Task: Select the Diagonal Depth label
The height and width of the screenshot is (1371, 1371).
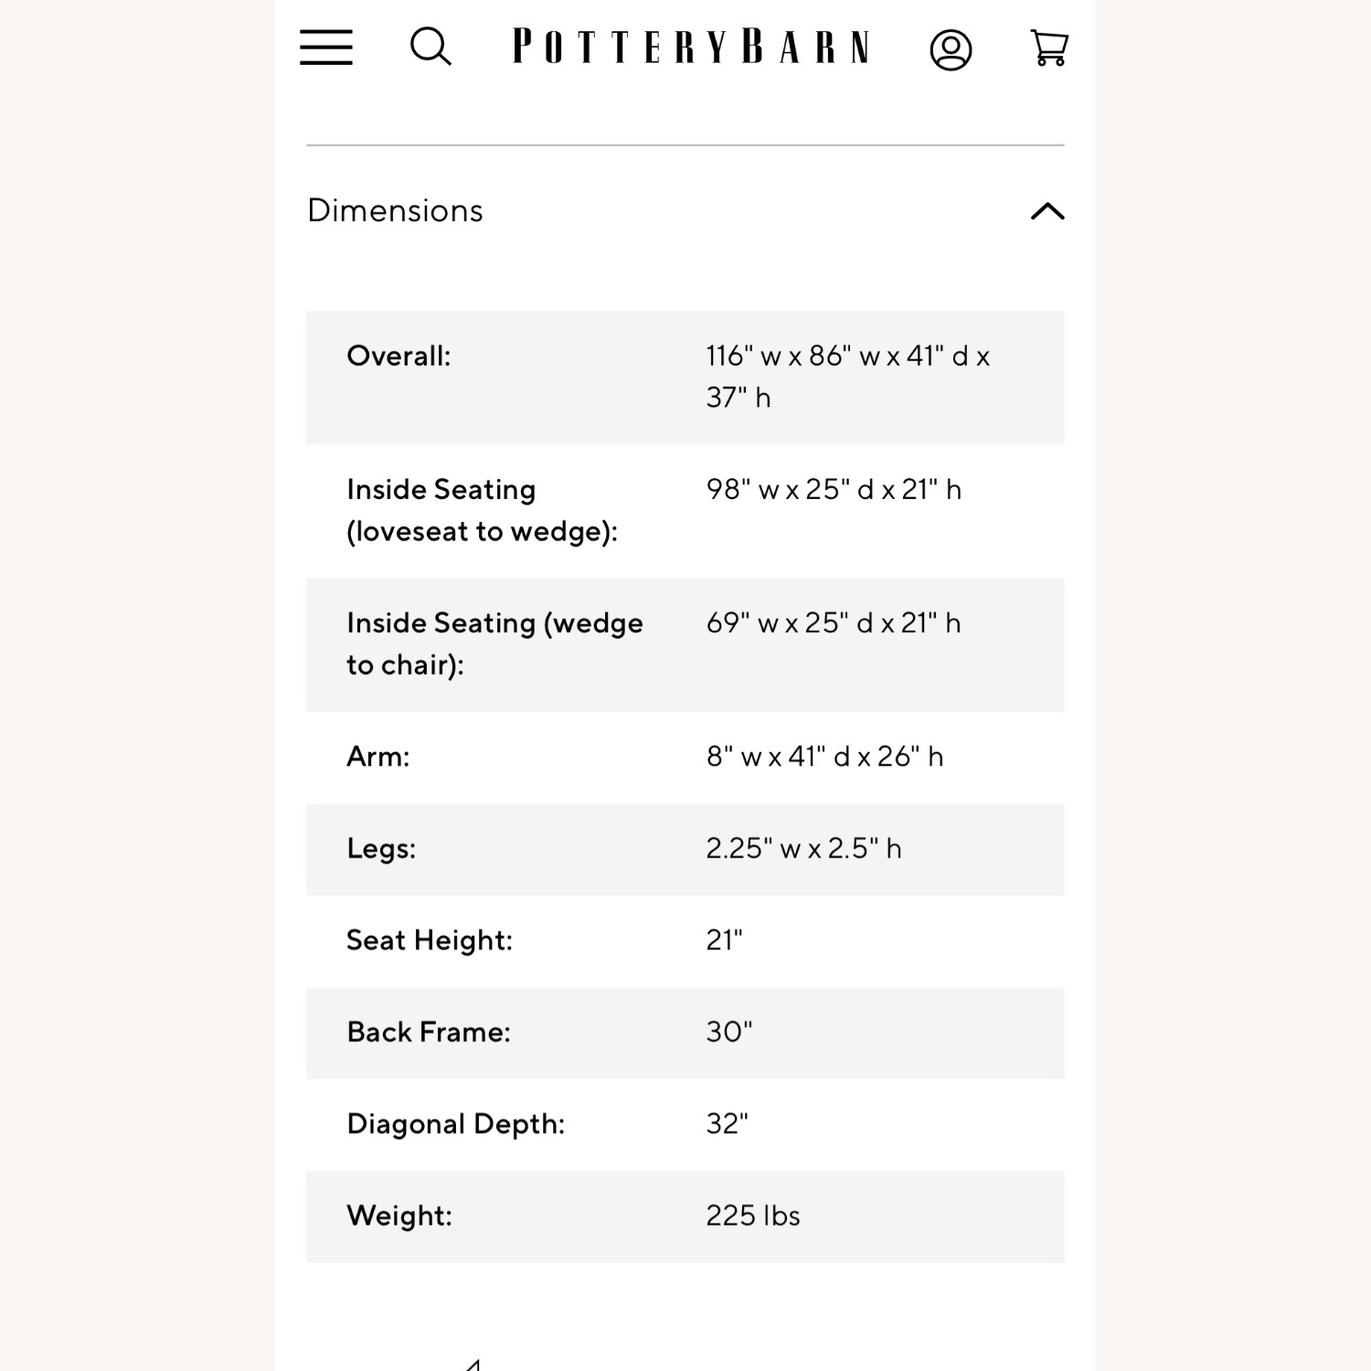Action: click(455, 1124)
